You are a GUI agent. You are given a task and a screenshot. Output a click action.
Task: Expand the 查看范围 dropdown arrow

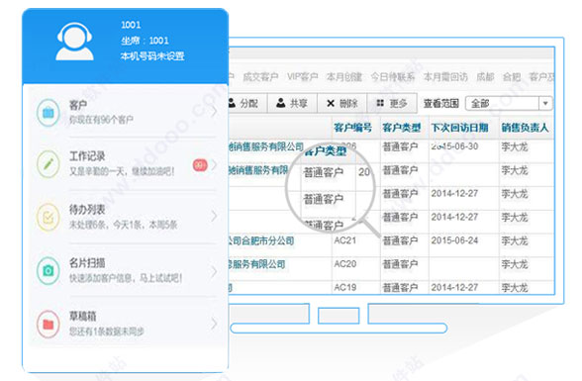pos(545,103)
